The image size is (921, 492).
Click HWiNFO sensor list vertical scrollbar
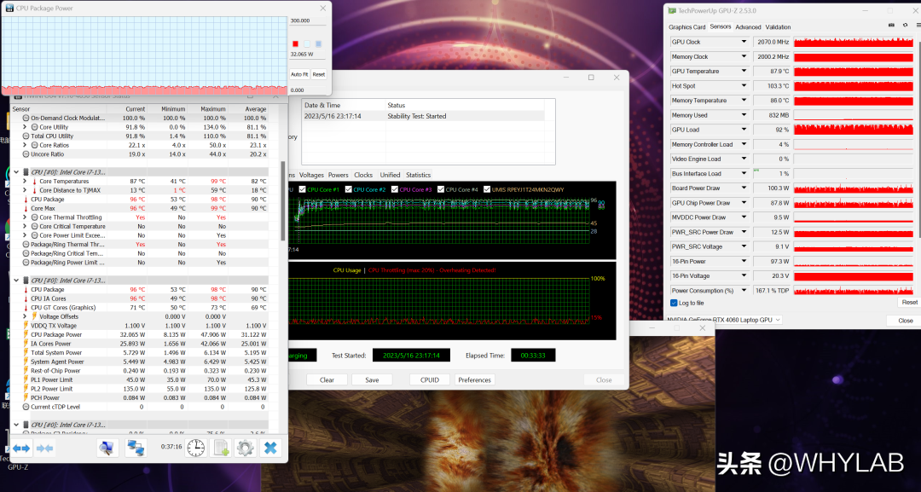282,200
